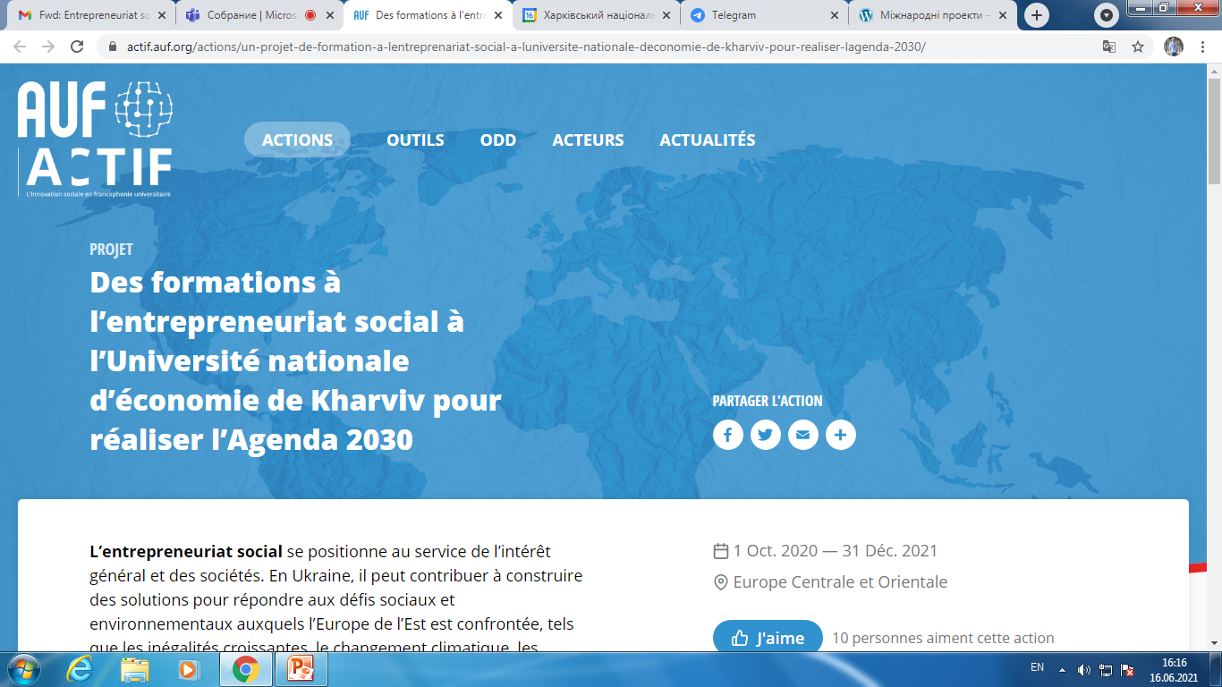Viewport: 1222px width, 687px height.
Task: Click the date range '1 Oct. 2020 — 31 Déc. 2021'
Action: 836,551
